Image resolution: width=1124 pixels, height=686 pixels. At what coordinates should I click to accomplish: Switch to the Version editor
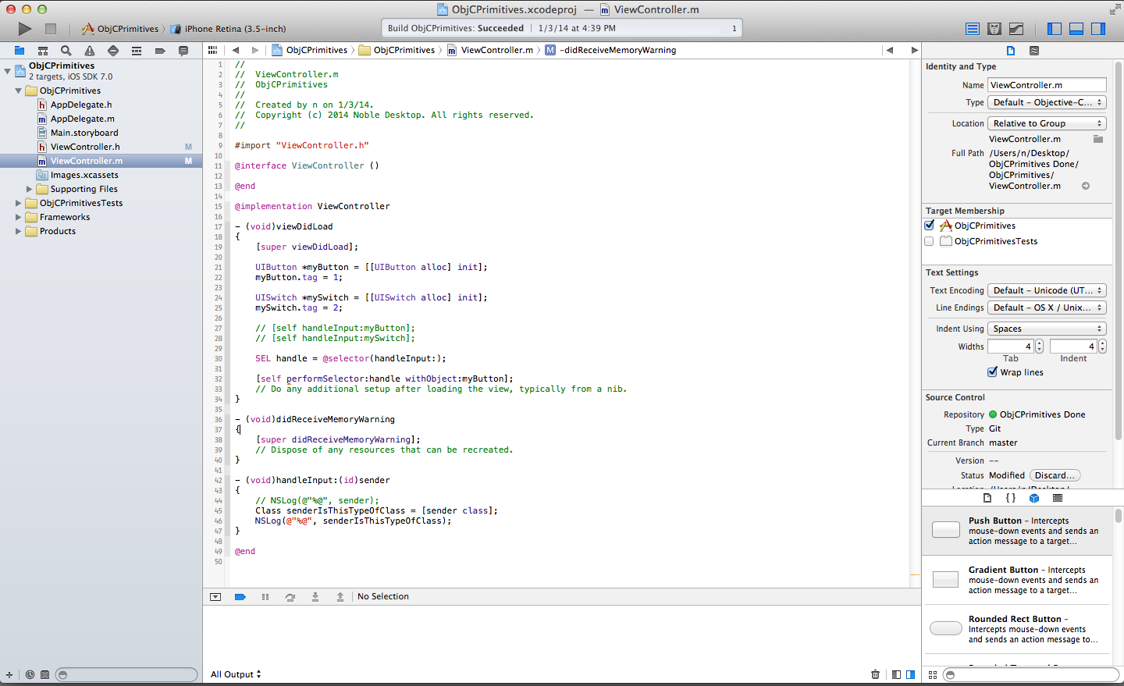1016,29
